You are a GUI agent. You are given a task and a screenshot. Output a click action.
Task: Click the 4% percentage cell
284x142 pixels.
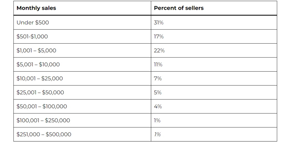(158, 106)
